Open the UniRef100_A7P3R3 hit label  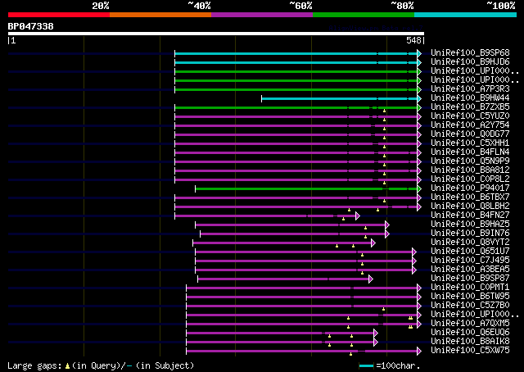coord(470,89)
